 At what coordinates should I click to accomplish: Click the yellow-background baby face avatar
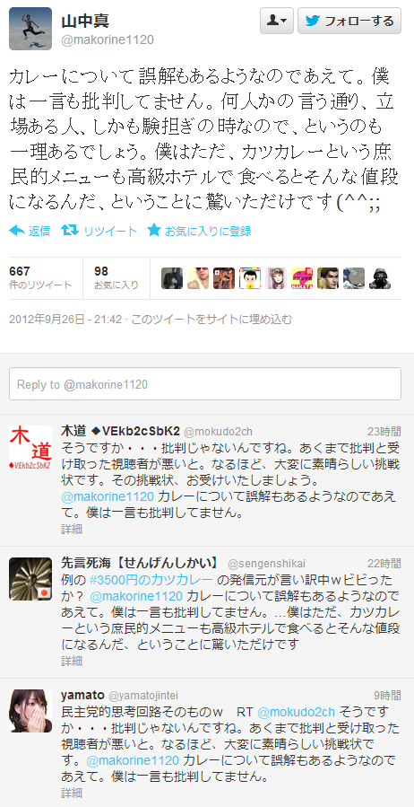point(250,278)
